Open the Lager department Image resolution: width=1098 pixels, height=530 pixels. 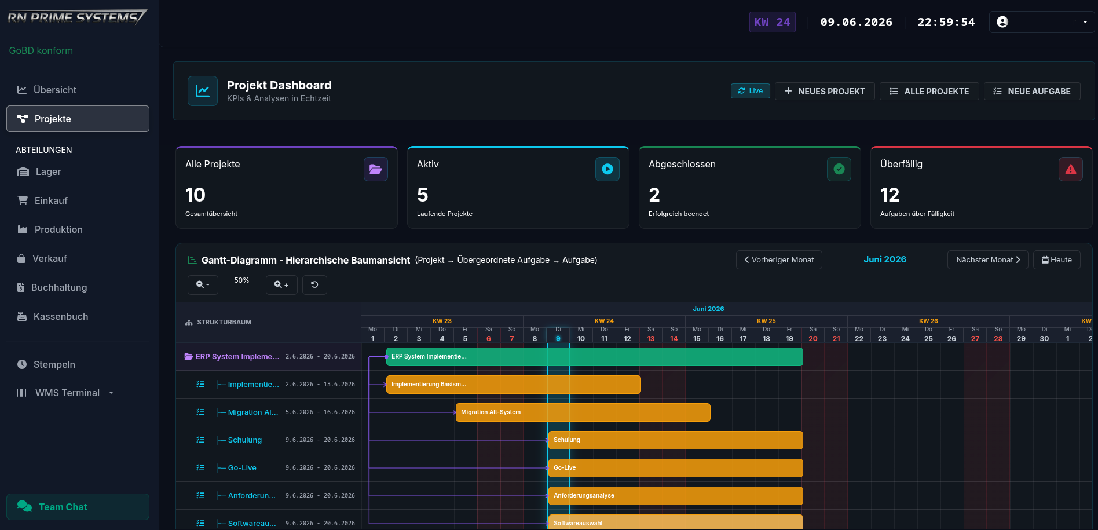tap(78, 171)
